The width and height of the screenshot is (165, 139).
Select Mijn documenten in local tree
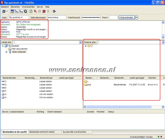click(20, 49)
